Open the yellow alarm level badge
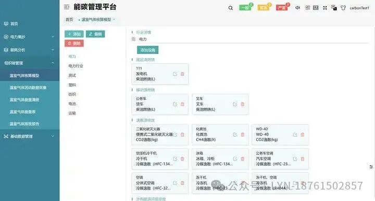375x201 pixels. [264, 8]
